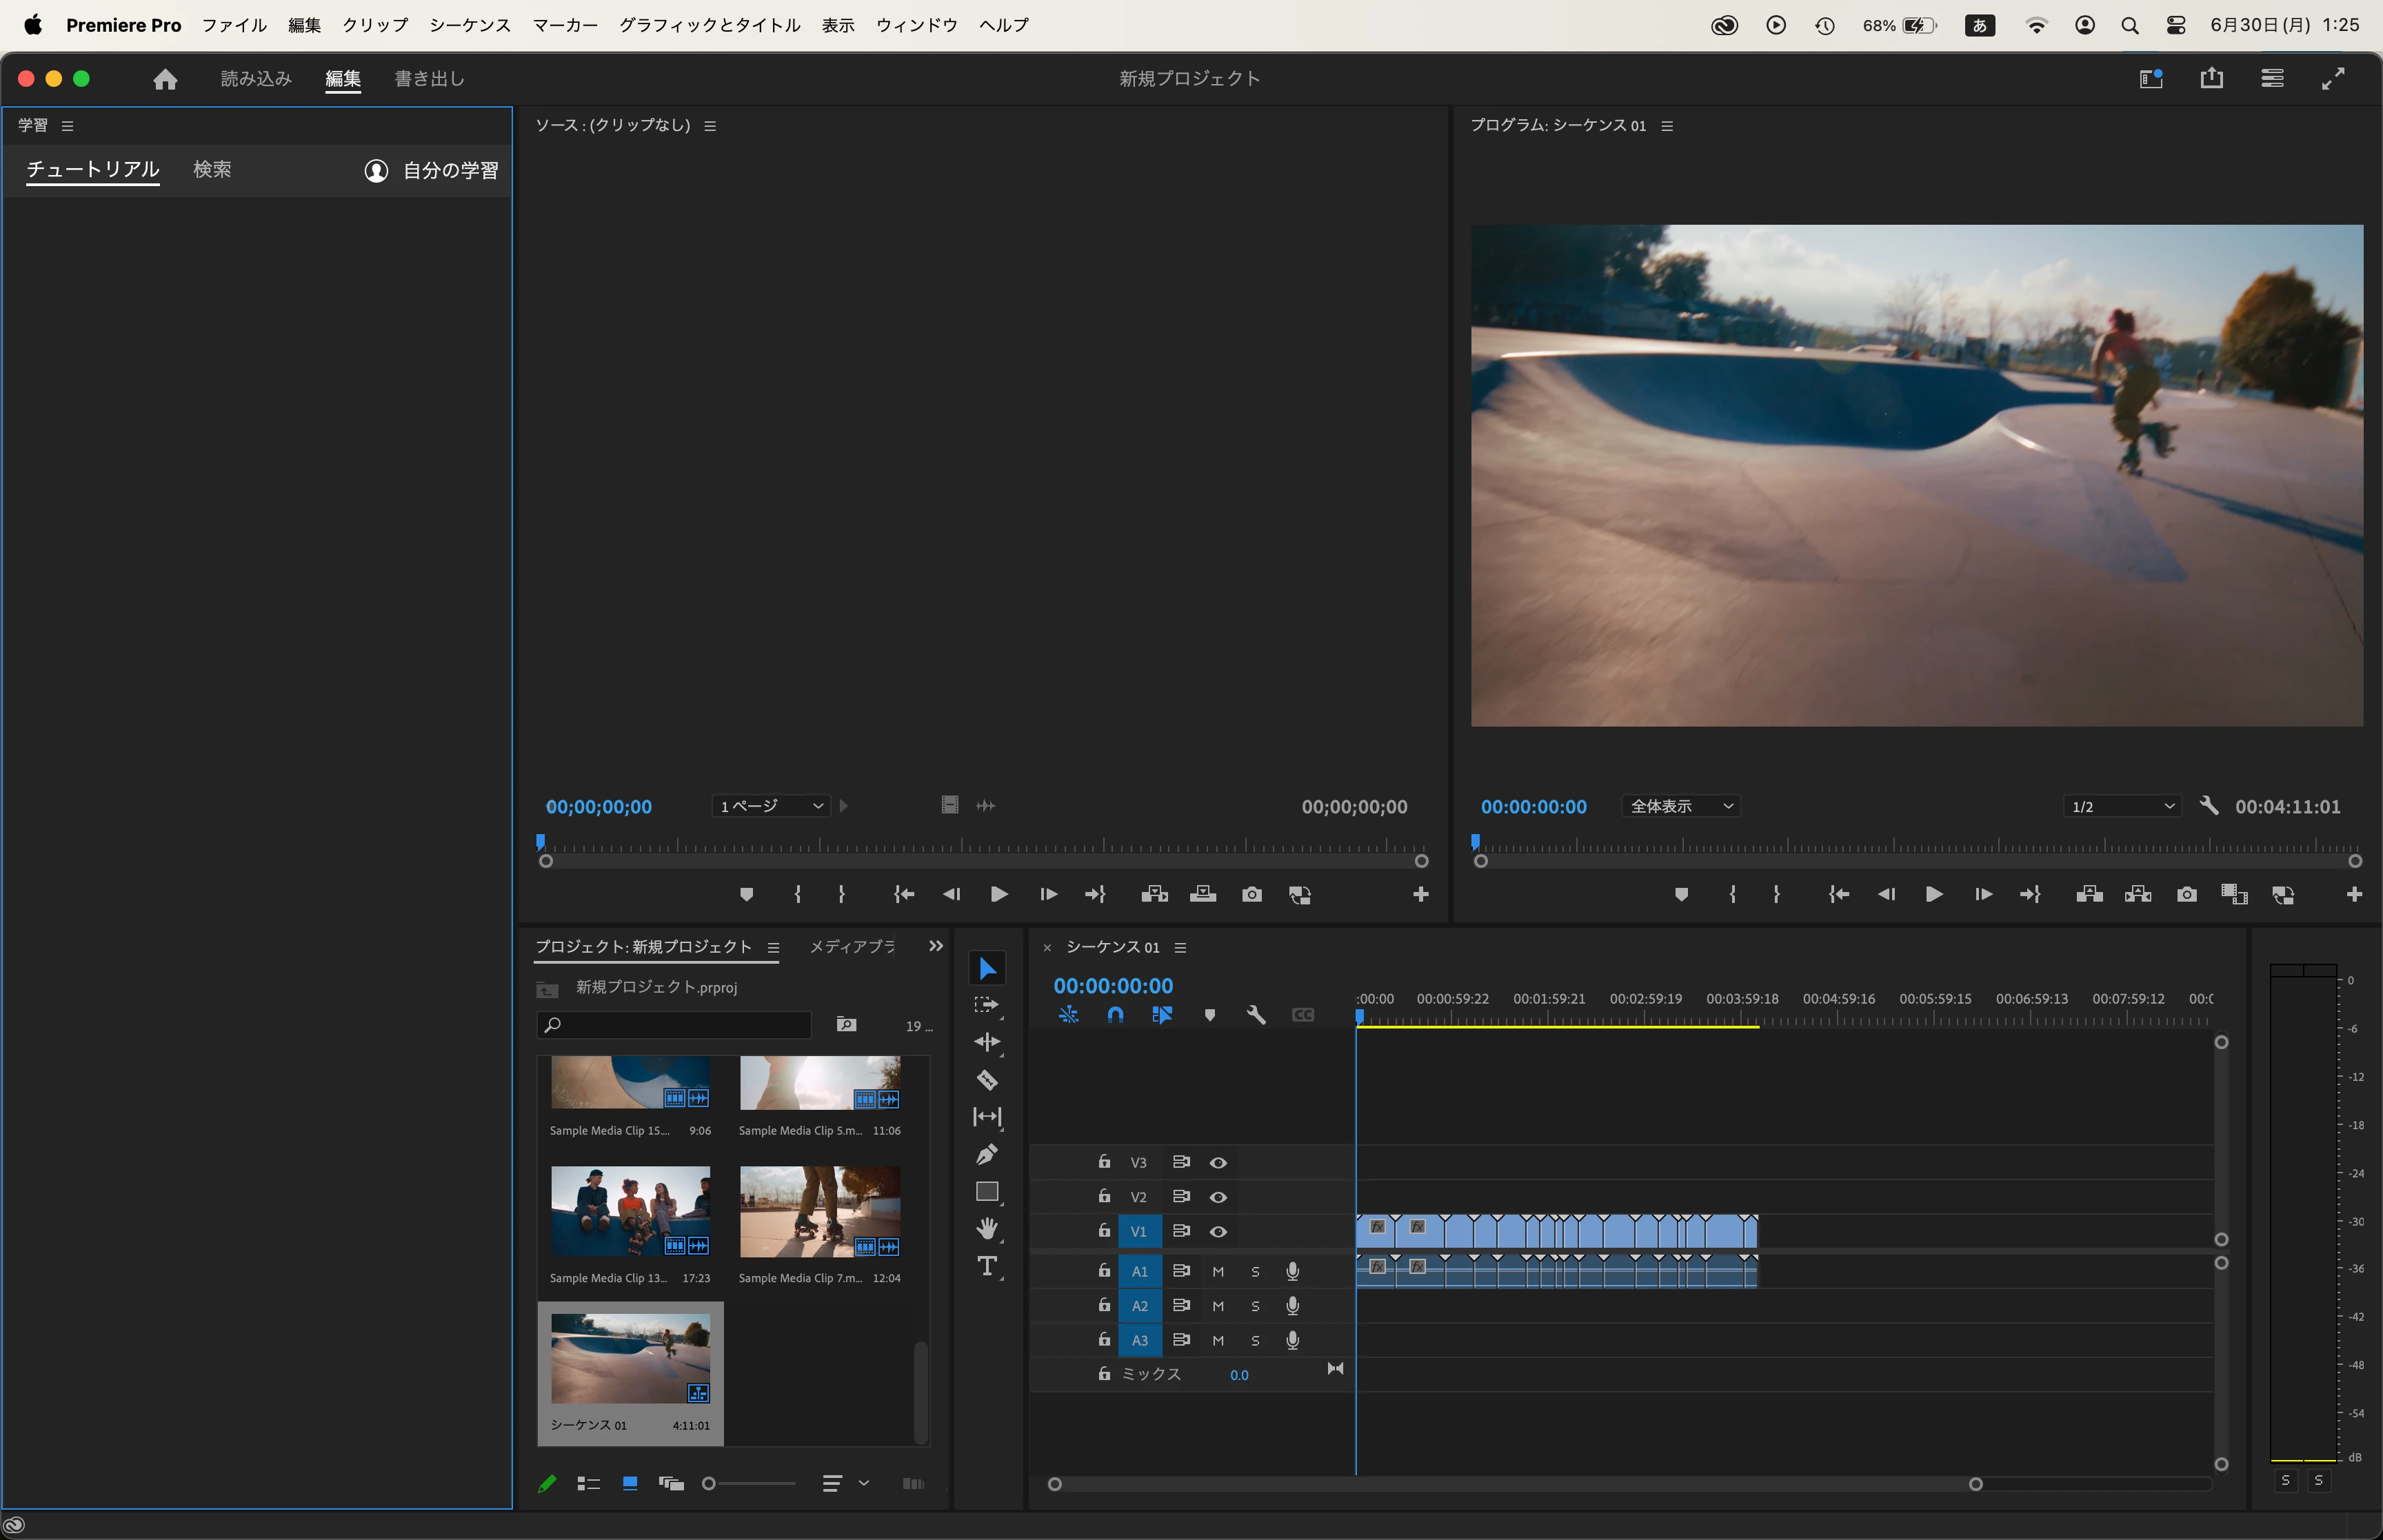Click the Home icon
The width and height of the screenshot is (2383, 1540).
coord(165,79)
